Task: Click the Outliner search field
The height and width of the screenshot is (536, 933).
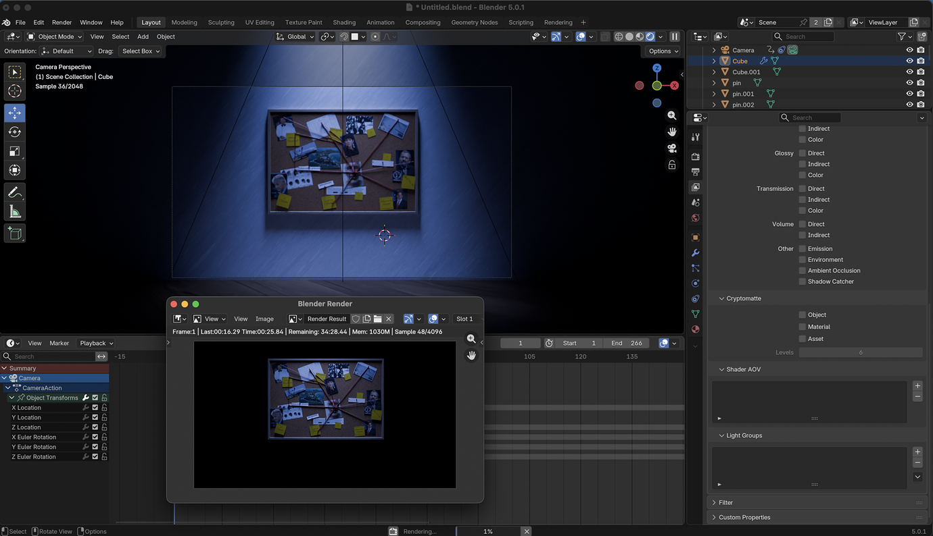Action: coord(803,36)
